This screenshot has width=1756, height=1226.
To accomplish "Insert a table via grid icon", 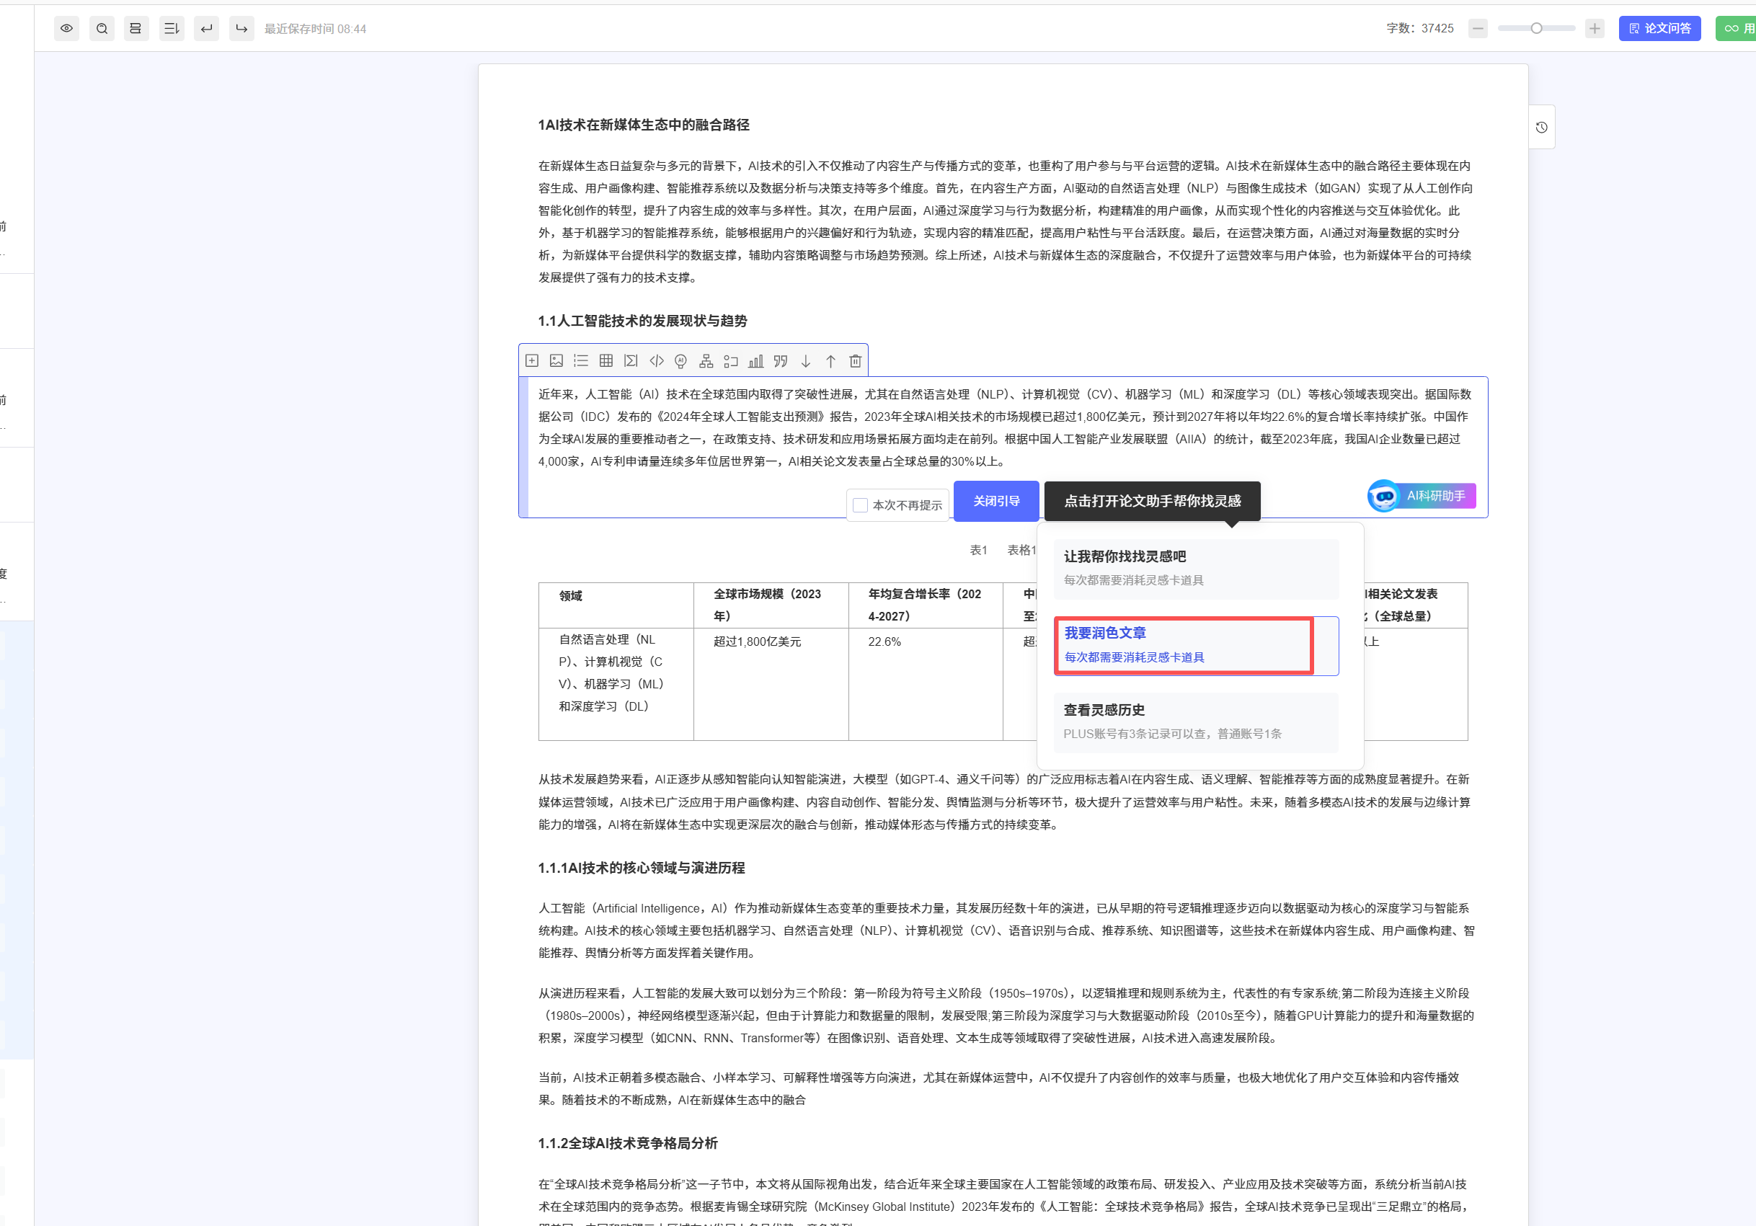I will tap(606, 360).
